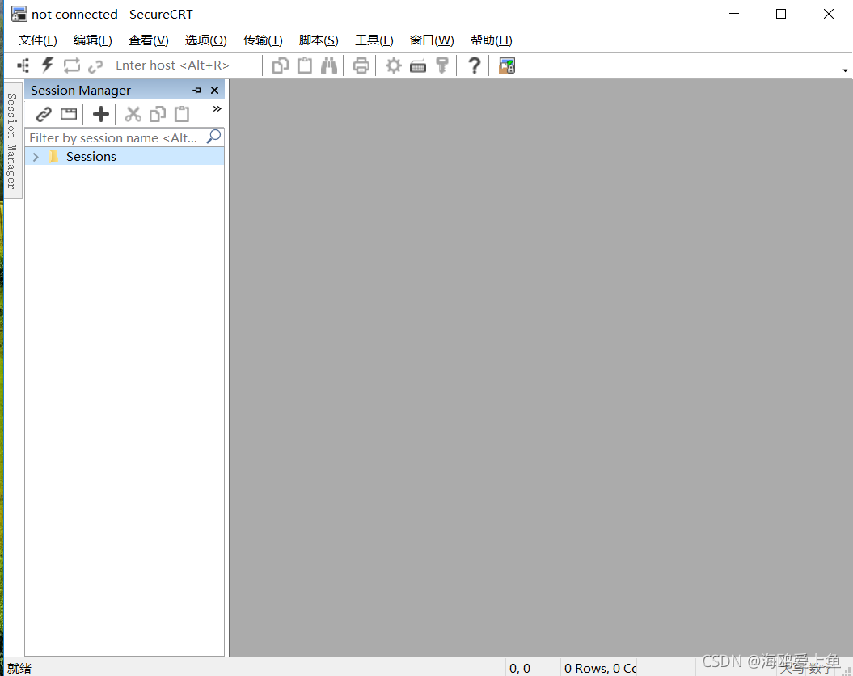Click the Find binoculars icon
Viewport: 853px width, 676px height.
(328, 65)
